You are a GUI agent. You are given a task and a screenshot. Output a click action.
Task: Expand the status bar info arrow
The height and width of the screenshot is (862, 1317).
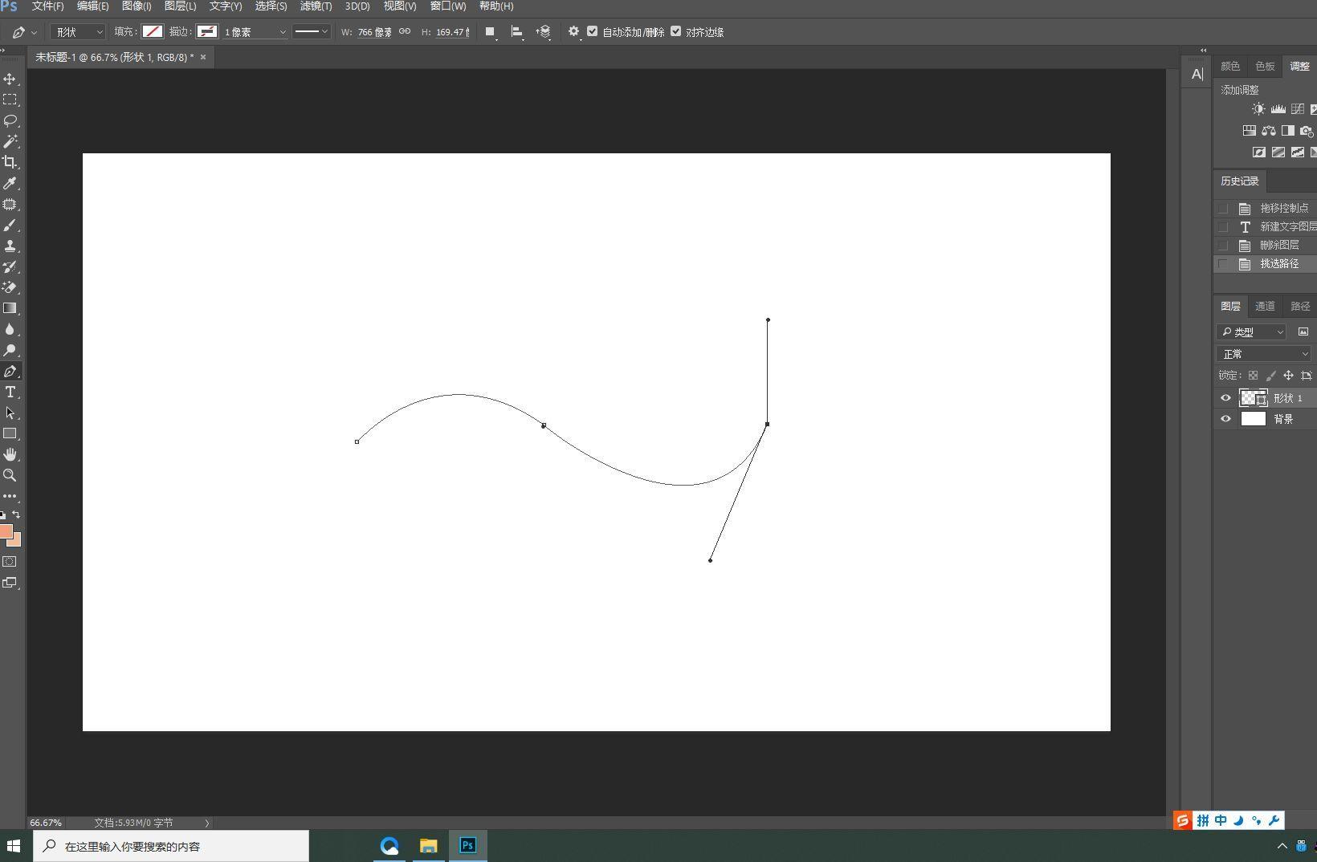206,823
